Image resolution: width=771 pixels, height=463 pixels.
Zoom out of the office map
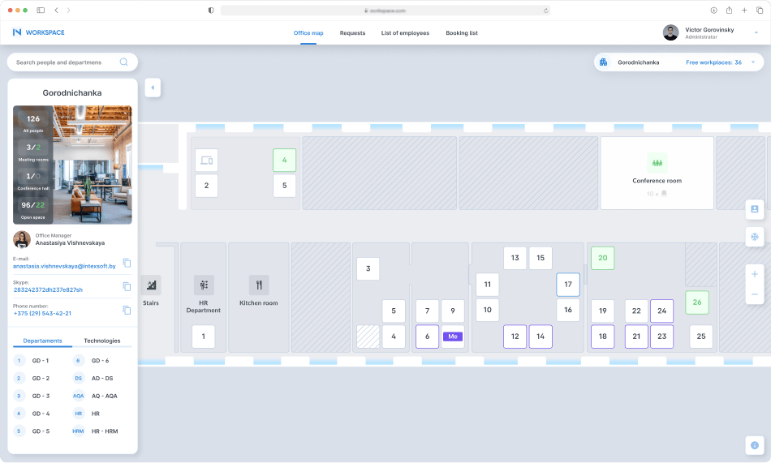(x=754, y=294)
